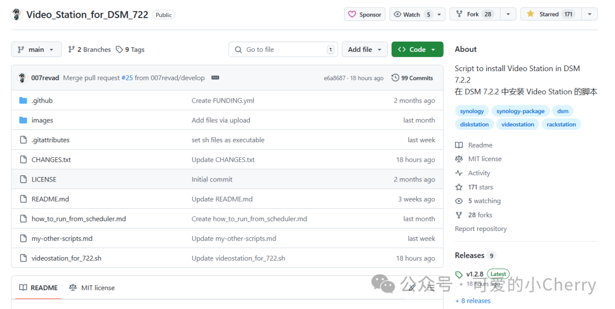The height and width of the screenshot is (309, 615).
Task: Open the starred lists dropdown arrow
Action: tap(589, 14)
